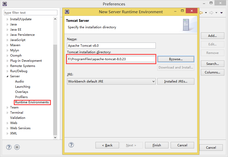Click the Tomcat server image in the dialog banner
This screenshot has height=157, width=228.
pos(186,25)
